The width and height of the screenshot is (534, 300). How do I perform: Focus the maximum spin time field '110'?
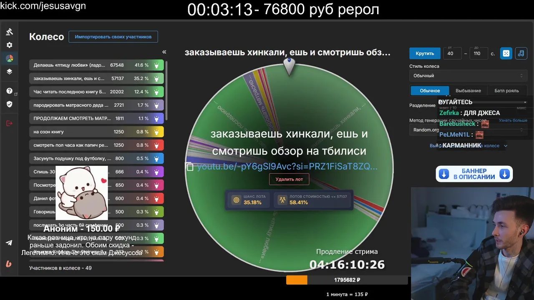479,53
